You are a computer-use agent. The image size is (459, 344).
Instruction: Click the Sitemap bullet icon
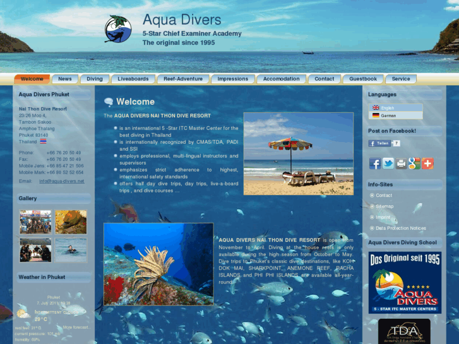(372, 206)
